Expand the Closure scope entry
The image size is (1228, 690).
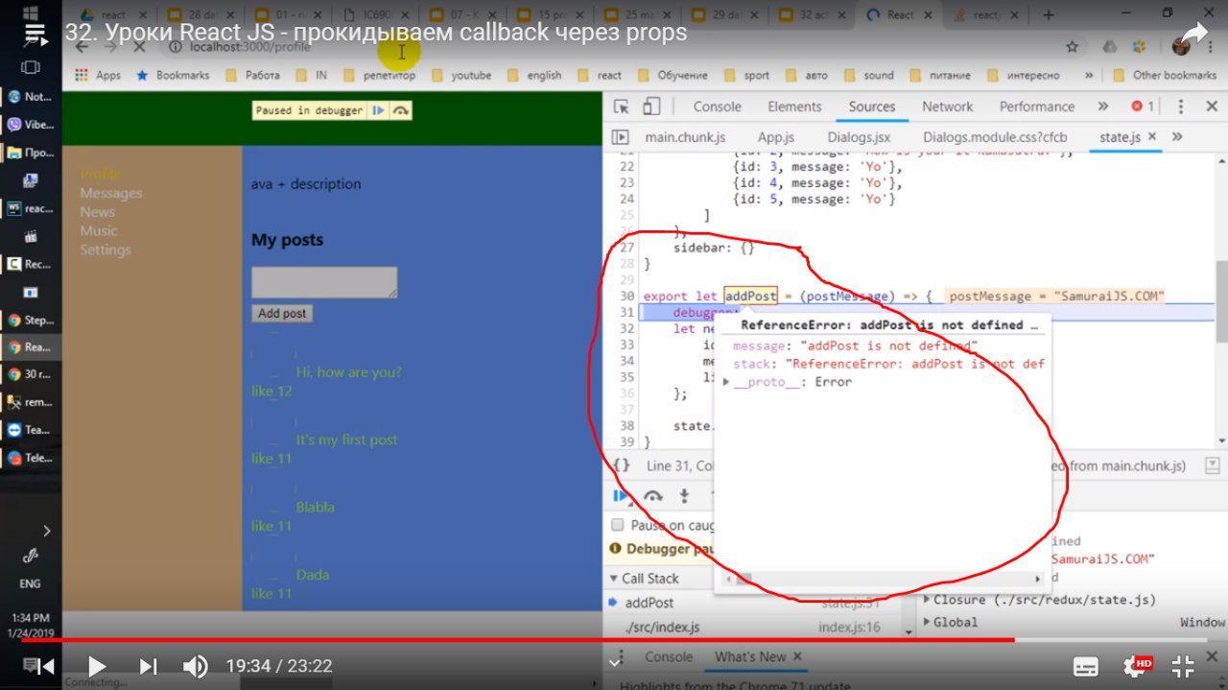click(x=927, y=600)
